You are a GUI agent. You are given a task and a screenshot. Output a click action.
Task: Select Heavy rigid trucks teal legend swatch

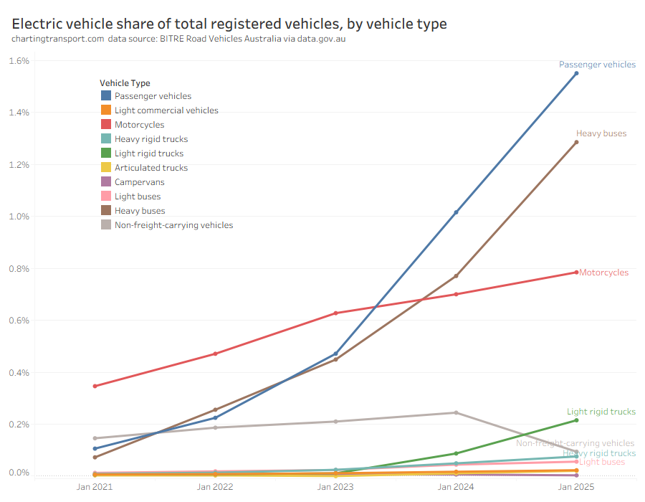[x=106, y=139]
